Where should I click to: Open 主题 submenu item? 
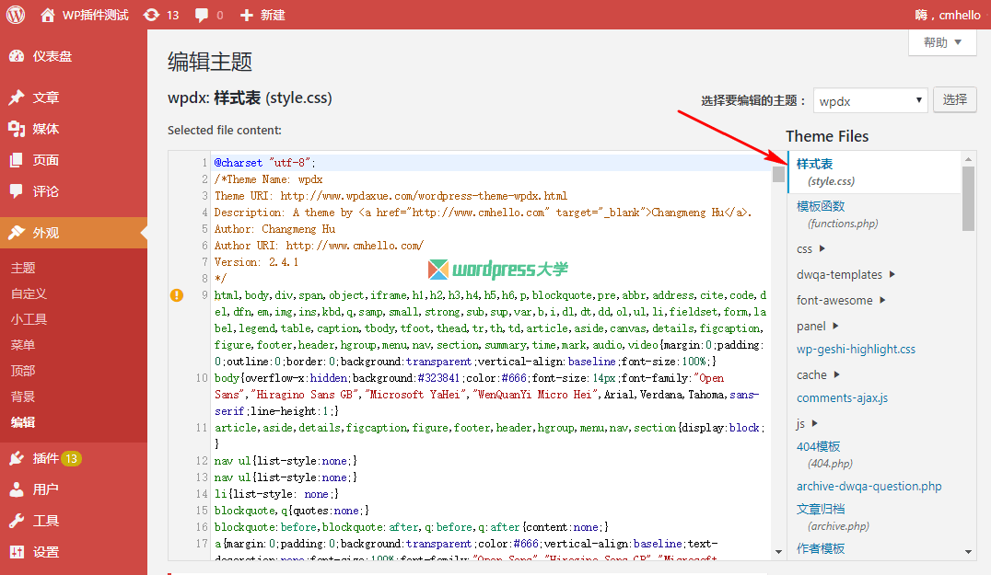pos(23,268)
